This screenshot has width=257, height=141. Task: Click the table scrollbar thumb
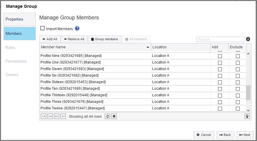(x=248, y=93)
